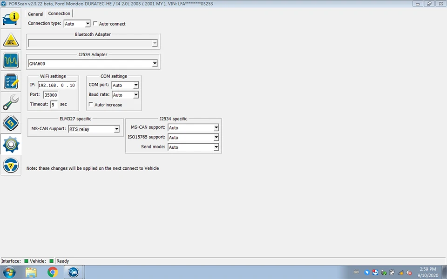The width and height of the screenshot is (447, 279).
Task: Click the TeamViewer tray icon
Action: [375, 272]
